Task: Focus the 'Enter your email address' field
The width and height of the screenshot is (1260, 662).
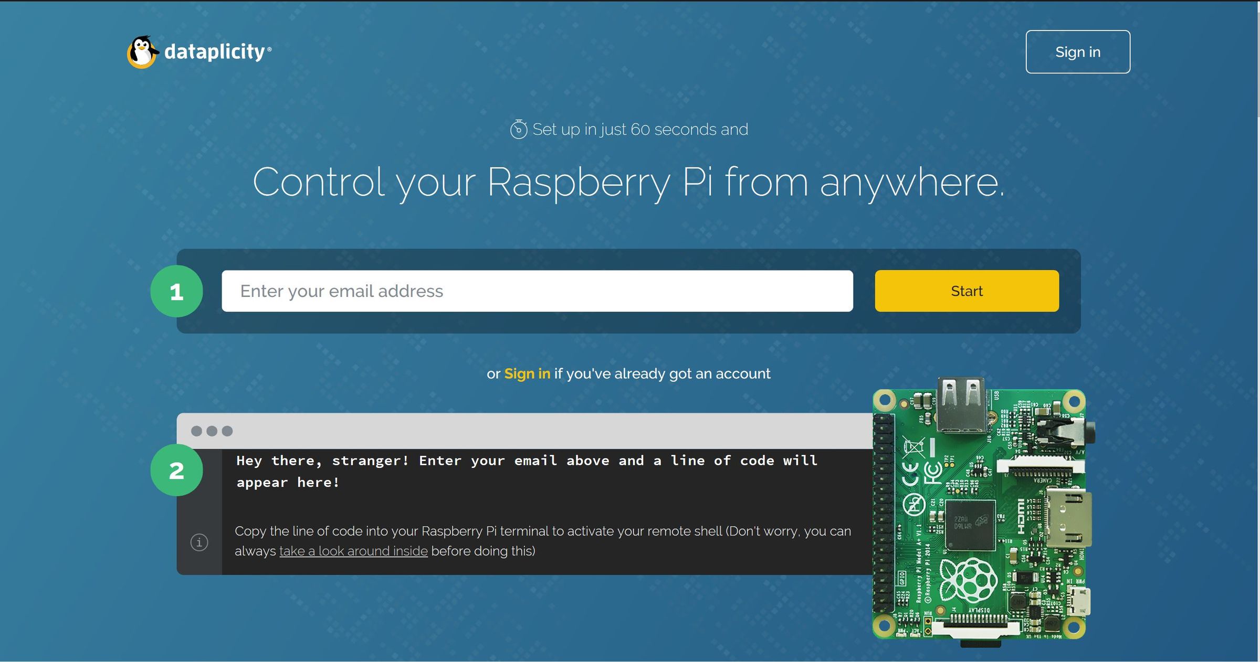Action: pyautogui.click(x=537, y=291)
